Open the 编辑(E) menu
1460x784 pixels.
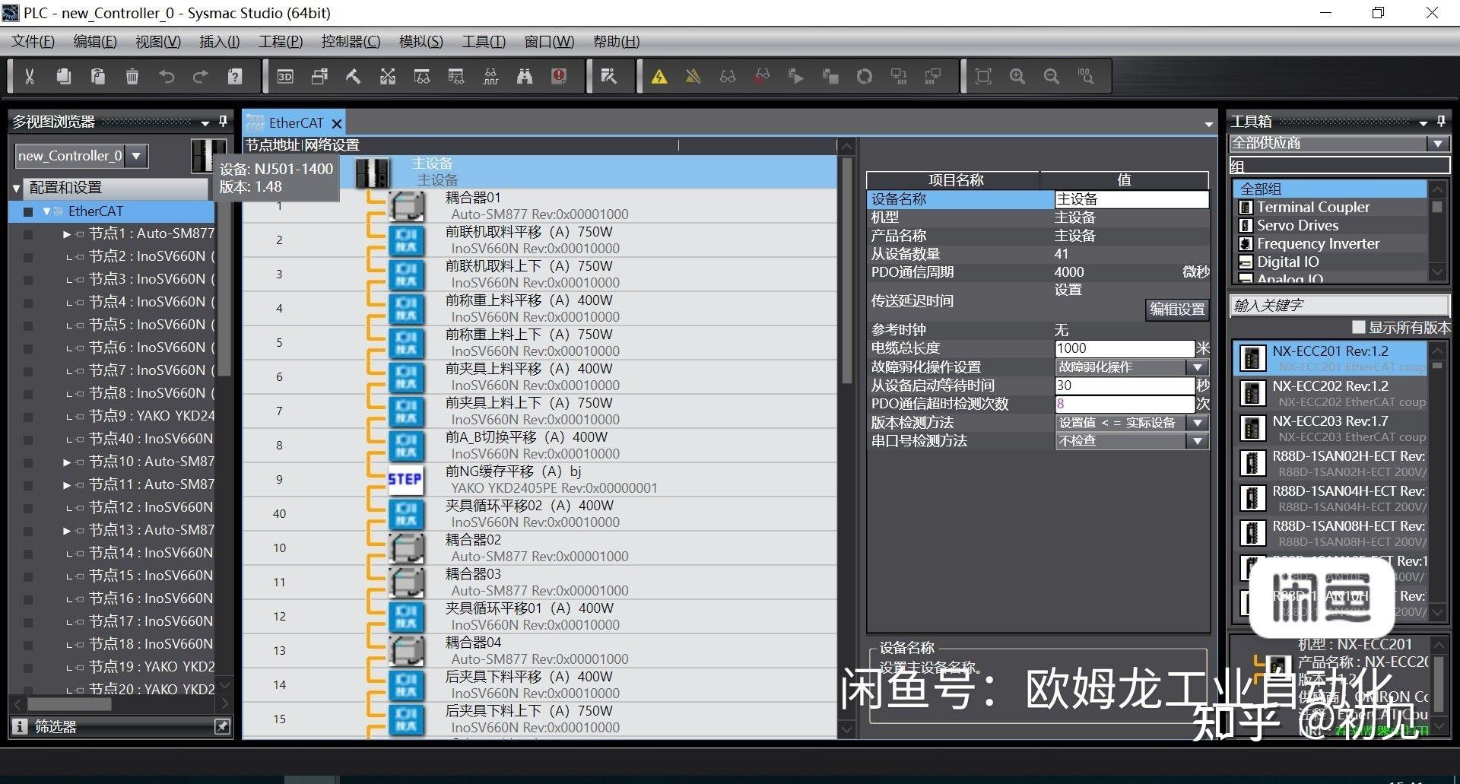(x=95, y=41)
